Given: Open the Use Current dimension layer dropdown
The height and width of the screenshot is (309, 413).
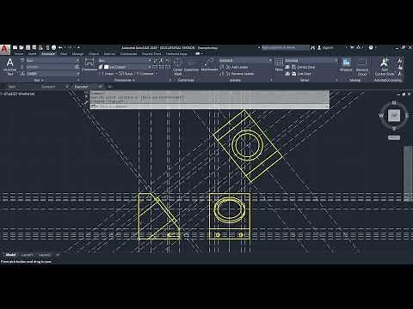Looking at the screenshot, I should 150,67.
